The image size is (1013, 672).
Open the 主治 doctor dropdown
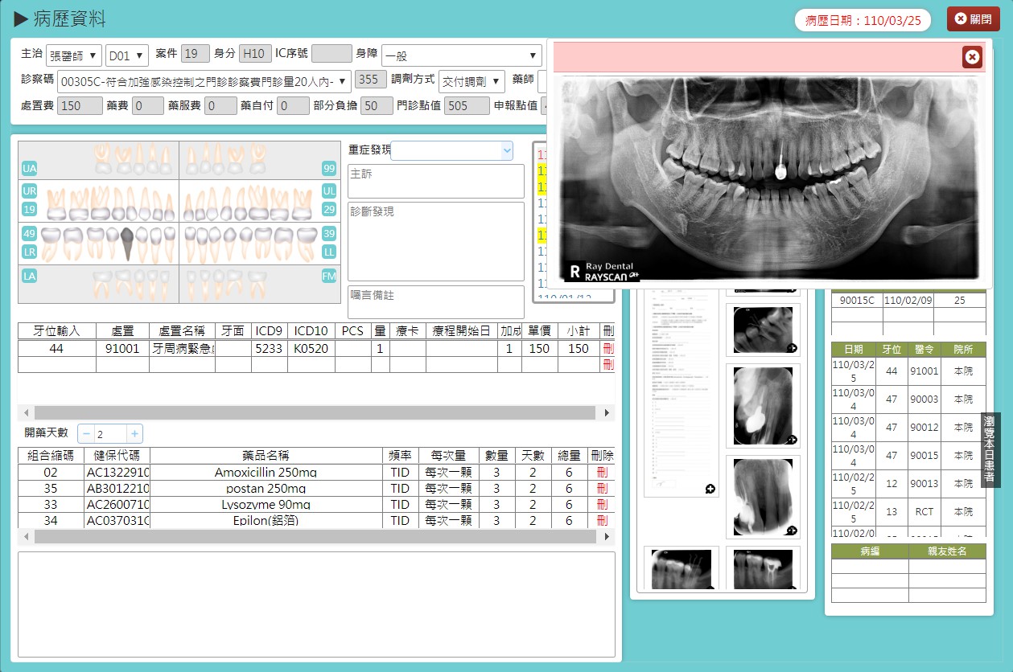pyautogui.click(x=74, y=55)
